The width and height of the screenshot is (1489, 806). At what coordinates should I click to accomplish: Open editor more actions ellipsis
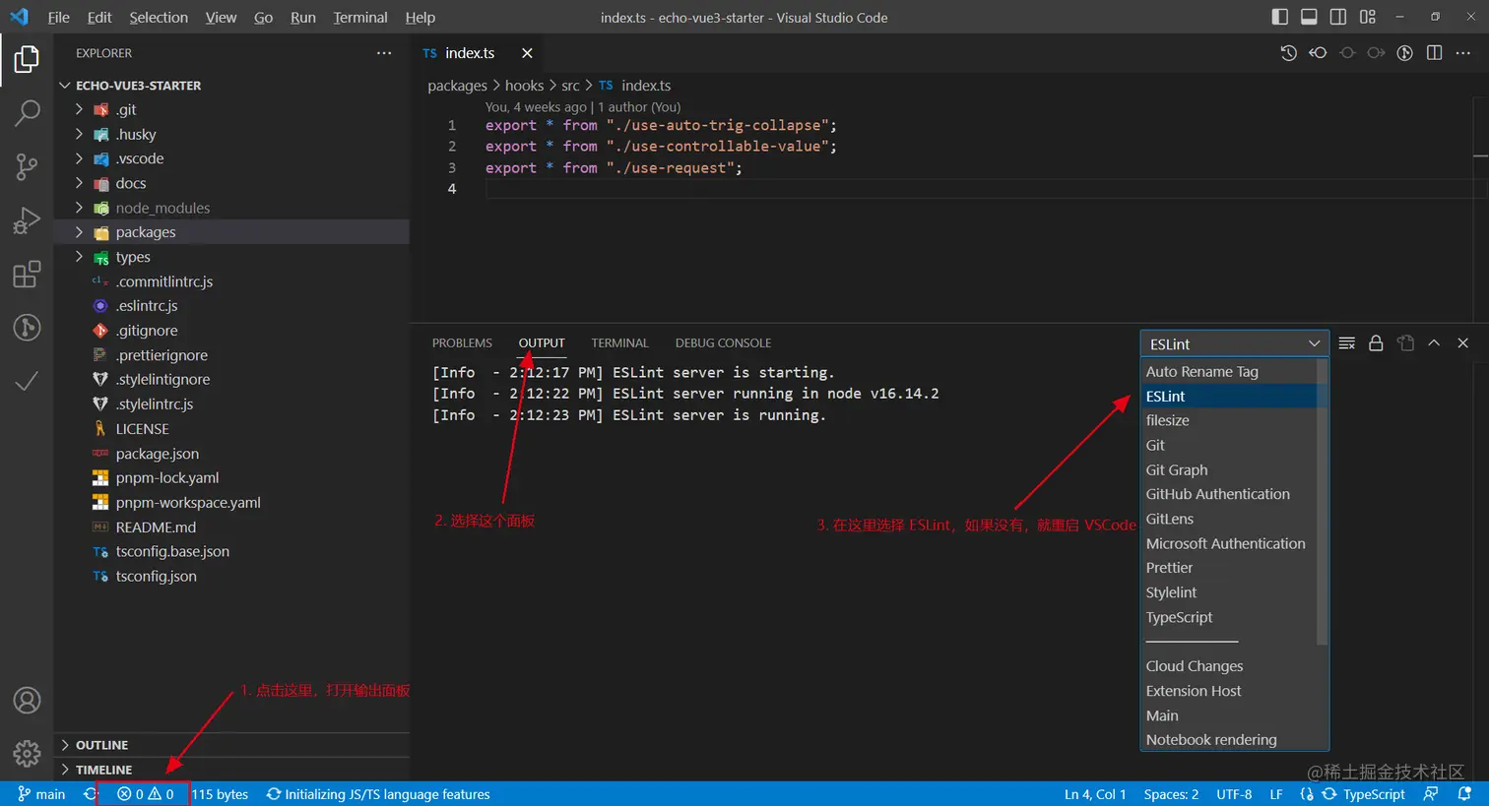pos(1463,53)
